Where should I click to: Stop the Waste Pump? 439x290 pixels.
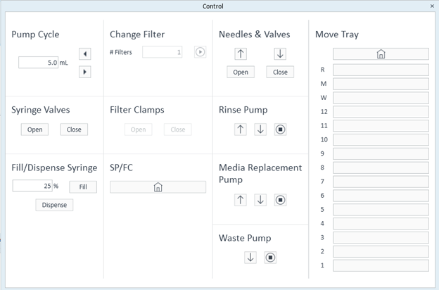[x=270, y=258]
